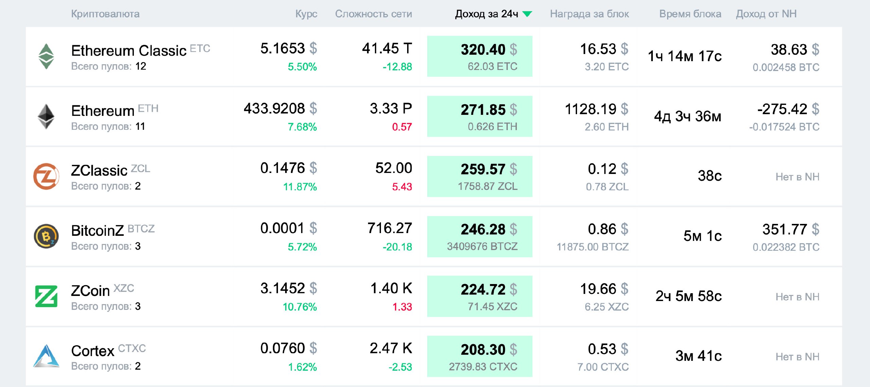The width and height of the screenshot is (870, 387).
Task: Open the Ethereum Classic coin page
Action: click(x=128, y=51)
